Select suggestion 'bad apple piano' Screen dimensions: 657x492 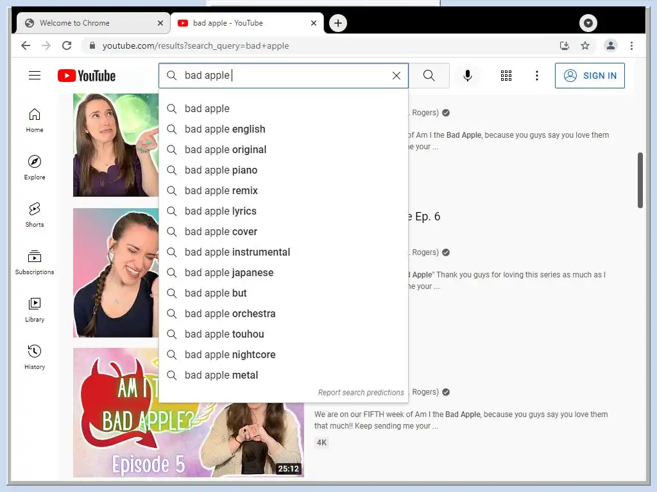tap(283, 170)
